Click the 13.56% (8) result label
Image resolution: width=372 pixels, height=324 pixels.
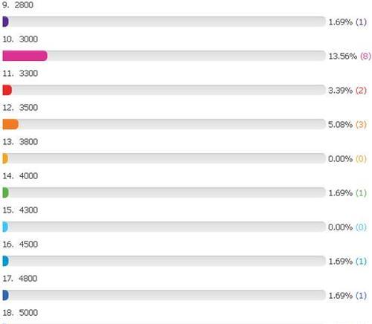(x=350, y=56)
